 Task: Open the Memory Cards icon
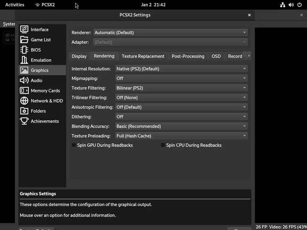click(x=24, y=90)
